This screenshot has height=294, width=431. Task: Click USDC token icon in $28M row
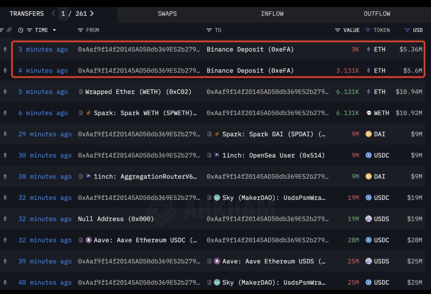pyautogui.click(x=369, y=240)
